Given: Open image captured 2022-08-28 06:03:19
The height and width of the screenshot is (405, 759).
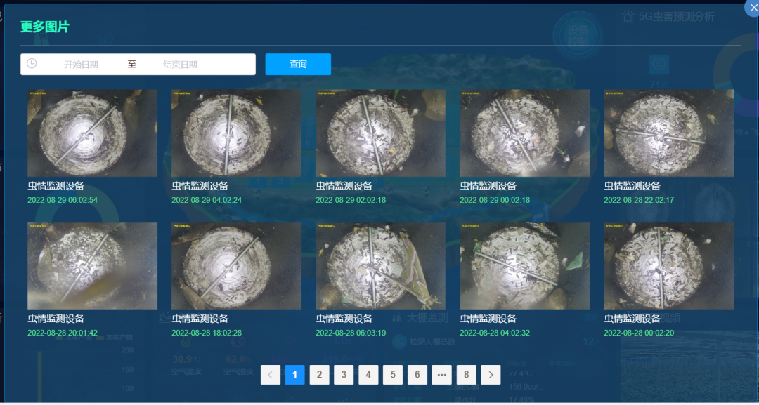Looking at the screenshot, I should click(380, 266).
